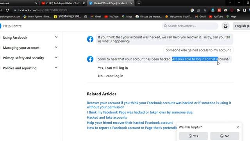The width and height of the screenshot is (250, 141).
Task: Choose 'Yes, I can still log in'
Action: click(113, 68)
